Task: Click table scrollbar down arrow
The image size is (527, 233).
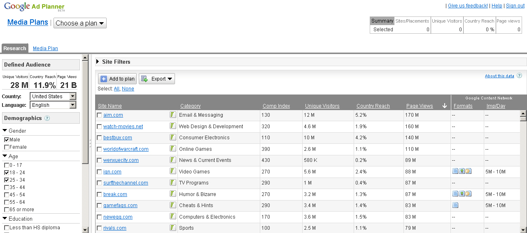Action: pyautogui.click(x=523, y=230)
